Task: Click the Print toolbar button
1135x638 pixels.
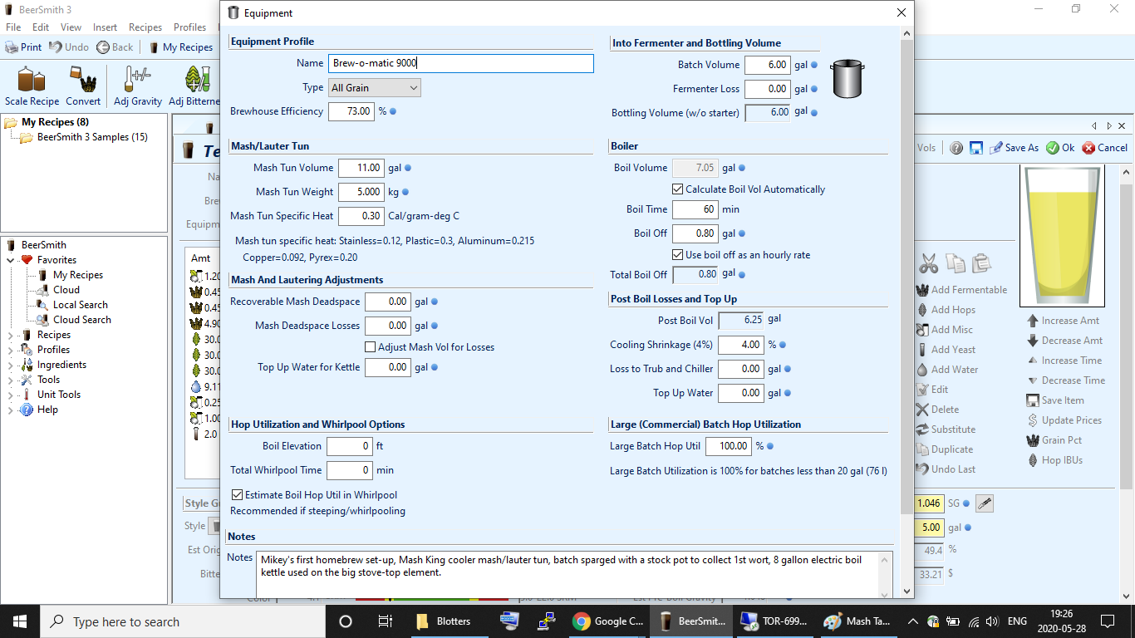Action: tap(24, 47)
